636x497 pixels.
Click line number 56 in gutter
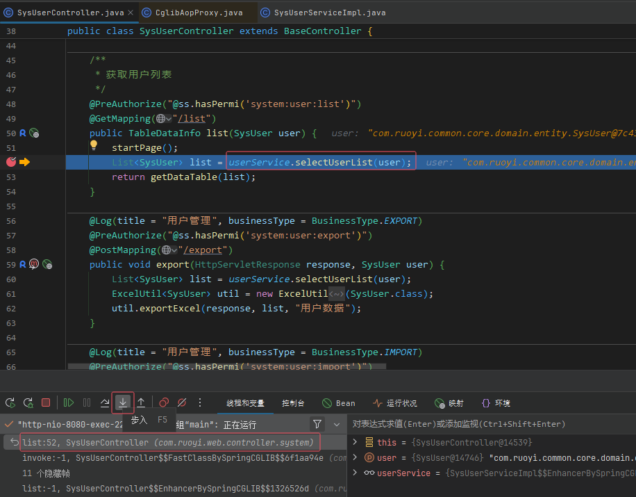point(11,221)
